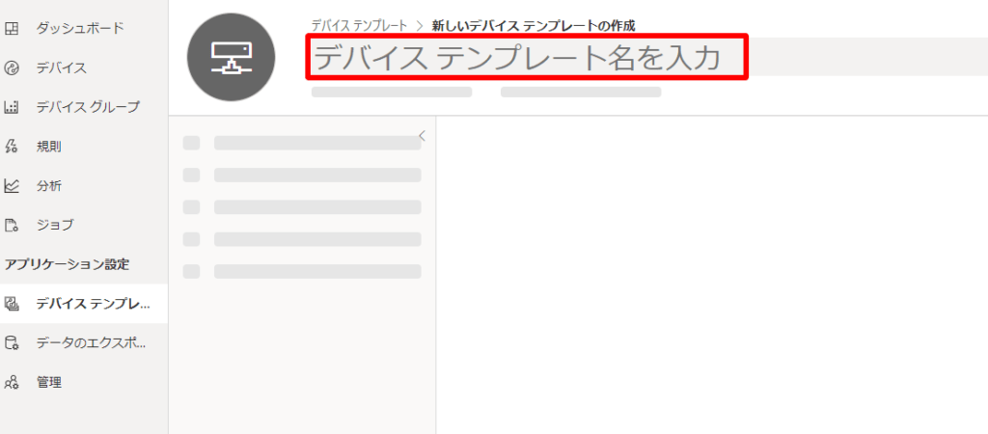Click the データのエクスポート database icon
Screen dimensions: 988x434
point(12,342)
